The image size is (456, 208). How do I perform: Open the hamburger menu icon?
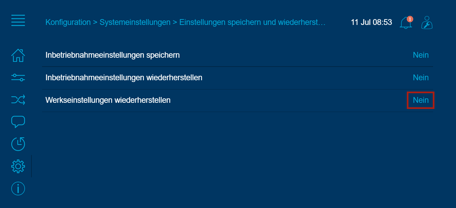(18, 20)
